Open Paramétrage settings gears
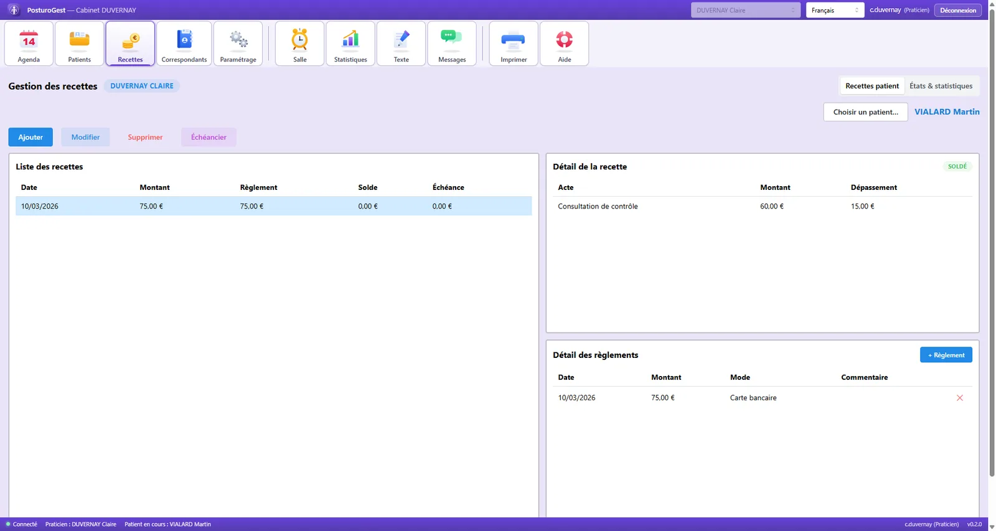Viewport: 996px width, 531px height. coord(238,44)
